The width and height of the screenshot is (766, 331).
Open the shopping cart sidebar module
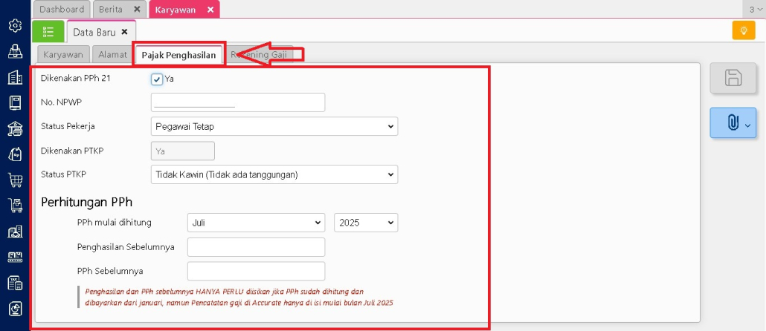[x=15, y=180]
